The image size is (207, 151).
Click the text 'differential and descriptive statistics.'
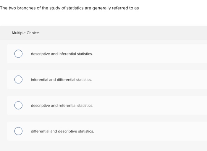(62, 131)
